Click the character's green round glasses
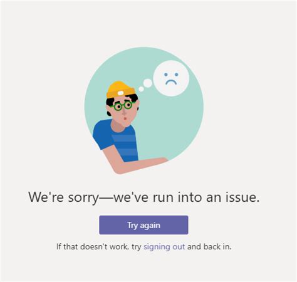Viewport: 297px width, 282px height. click(122, 105)
